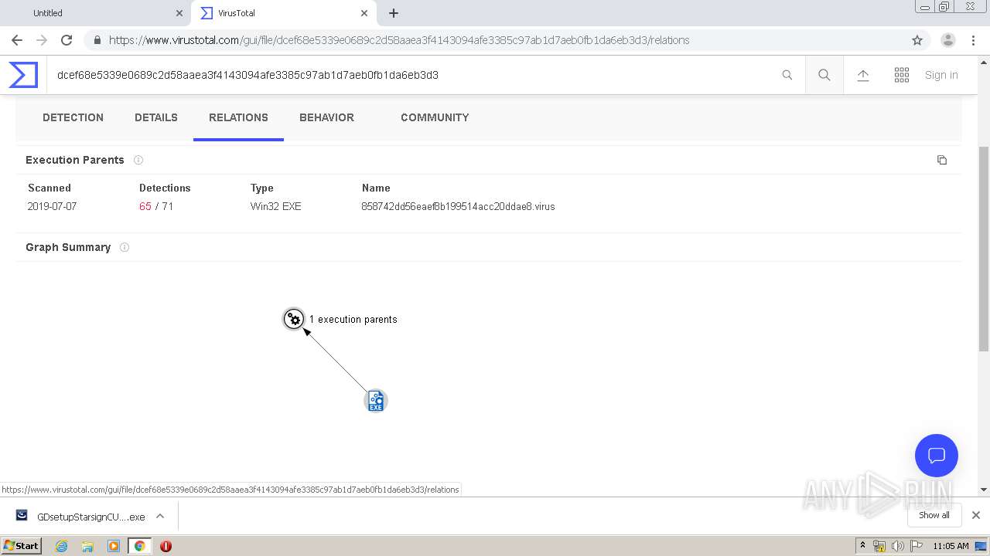Viewport: 990px width, 556px height.
Task: Click Show all downloads button
Action: click(x=934, y=515)
